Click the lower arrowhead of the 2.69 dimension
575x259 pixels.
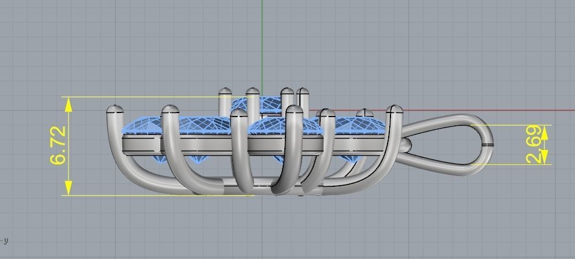point(544,157)
